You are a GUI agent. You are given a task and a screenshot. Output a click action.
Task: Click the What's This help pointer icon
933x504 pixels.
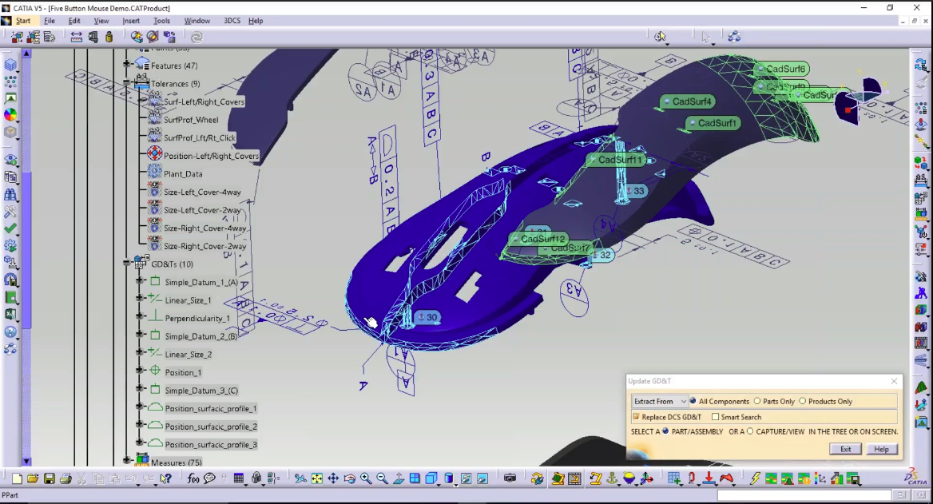pyautogui.click(x=165, y=478)
